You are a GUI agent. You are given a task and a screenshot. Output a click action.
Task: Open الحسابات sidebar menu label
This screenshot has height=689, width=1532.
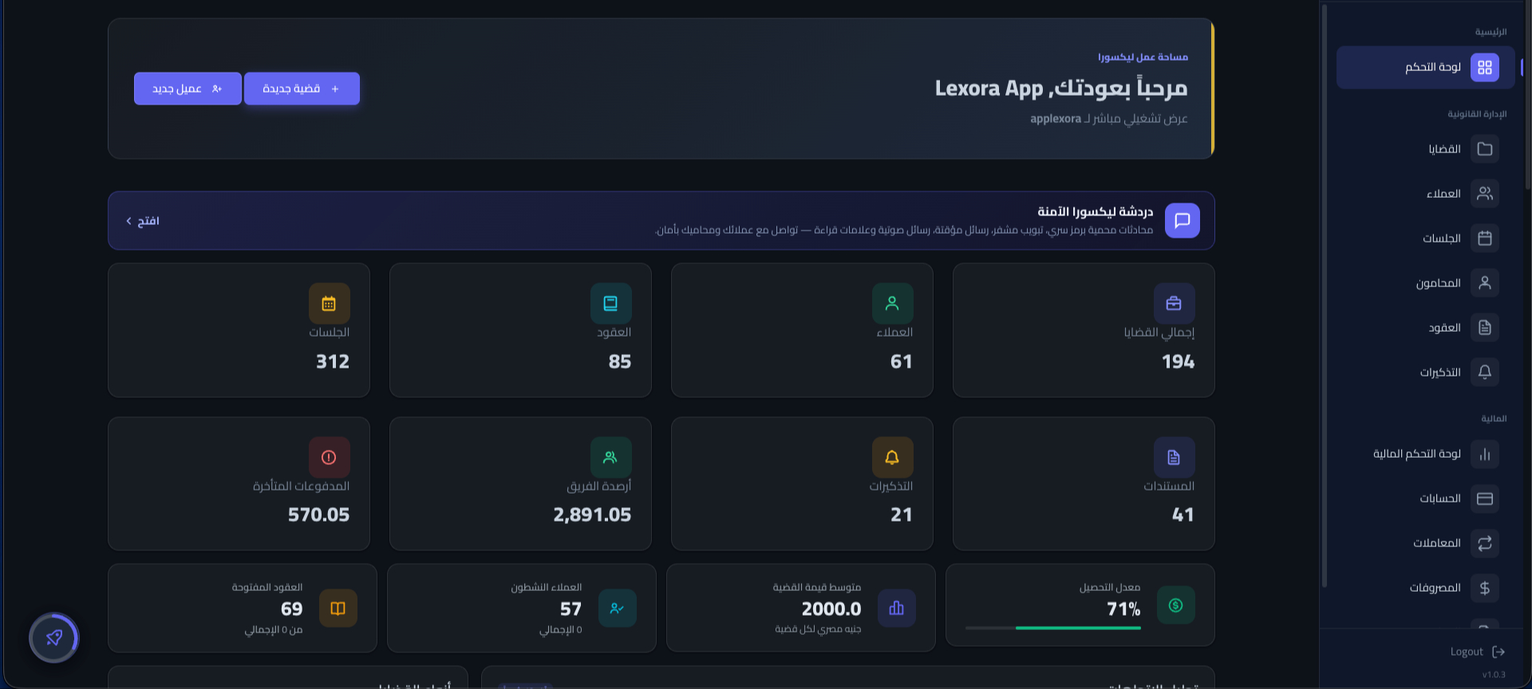click(x=1440, y=499)
